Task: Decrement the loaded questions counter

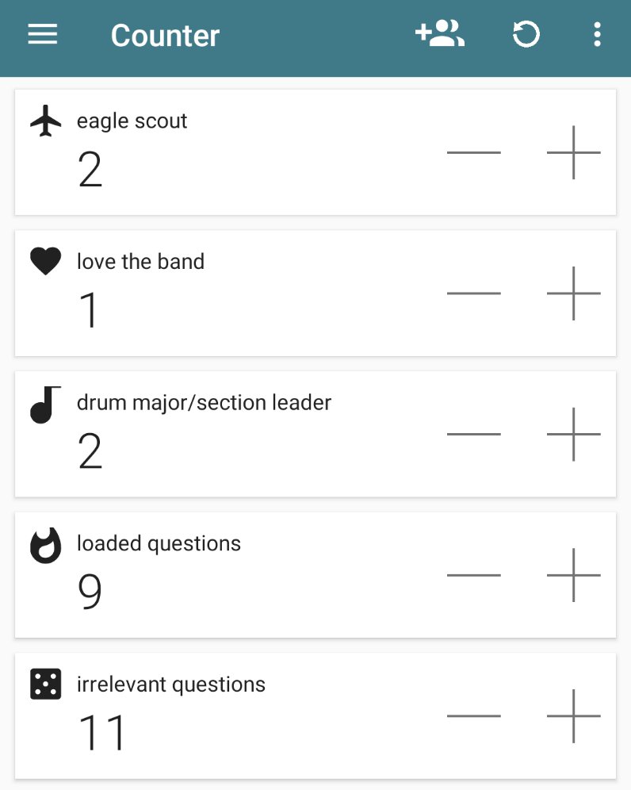Action: pos(474,575)
